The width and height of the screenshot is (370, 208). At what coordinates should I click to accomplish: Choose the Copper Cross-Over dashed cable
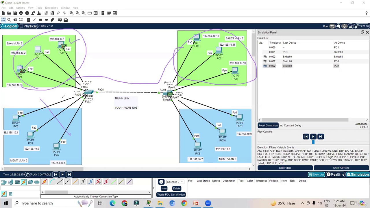pos(67,182)
